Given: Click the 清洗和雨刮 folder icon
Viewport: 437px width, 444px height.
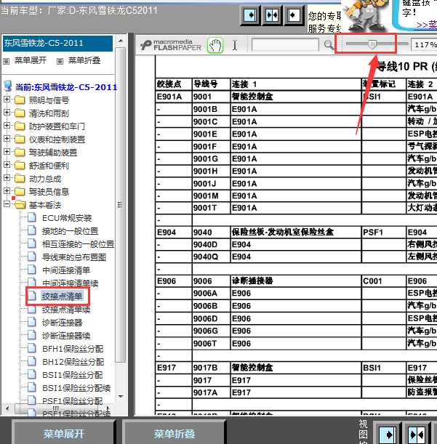Looking at the screenshot, I should pos(20,113).
